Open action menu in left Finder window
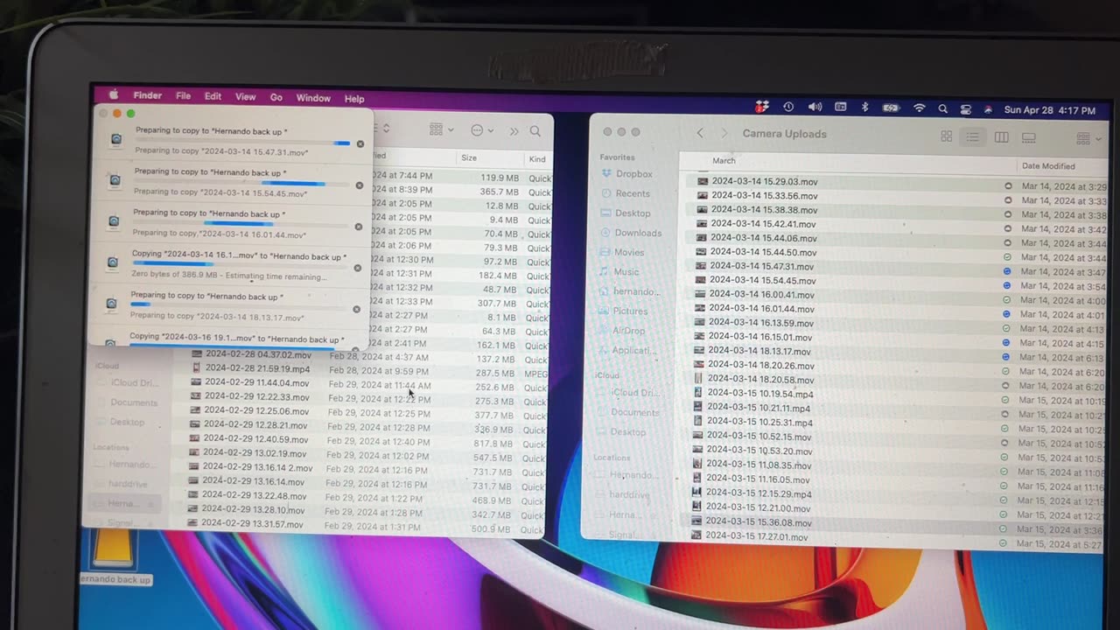1120x630 pixels. coord(481,130)
